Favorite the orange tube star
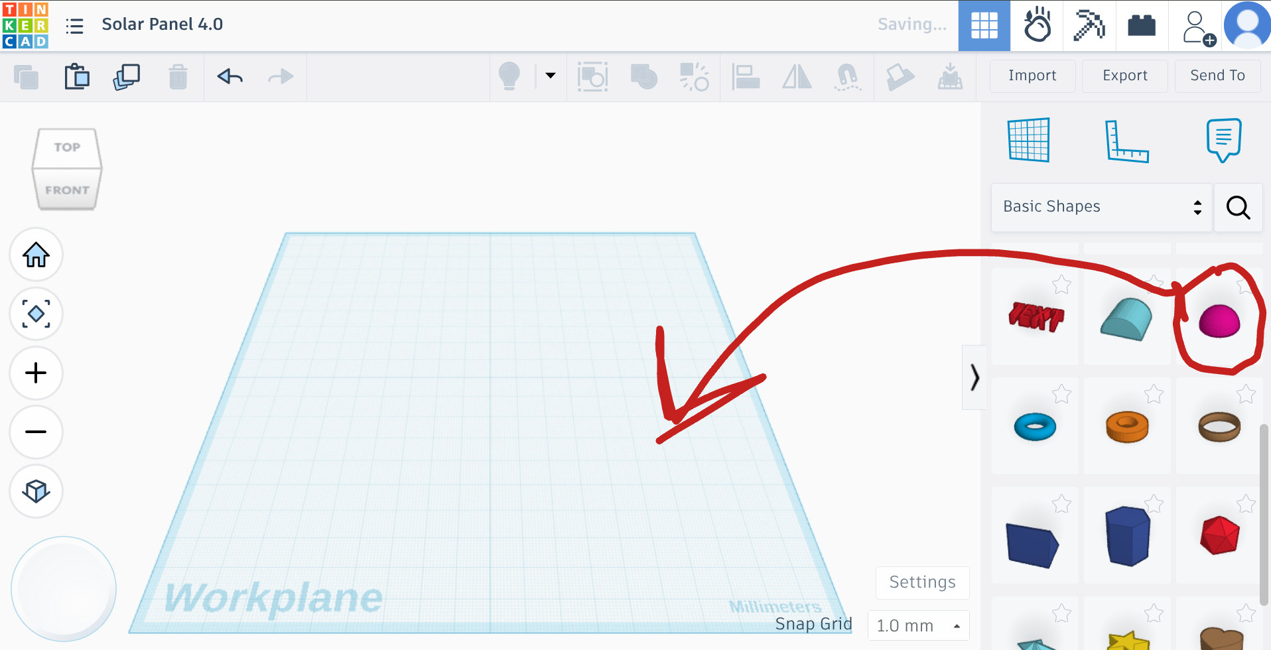 tap(1154, 394)
